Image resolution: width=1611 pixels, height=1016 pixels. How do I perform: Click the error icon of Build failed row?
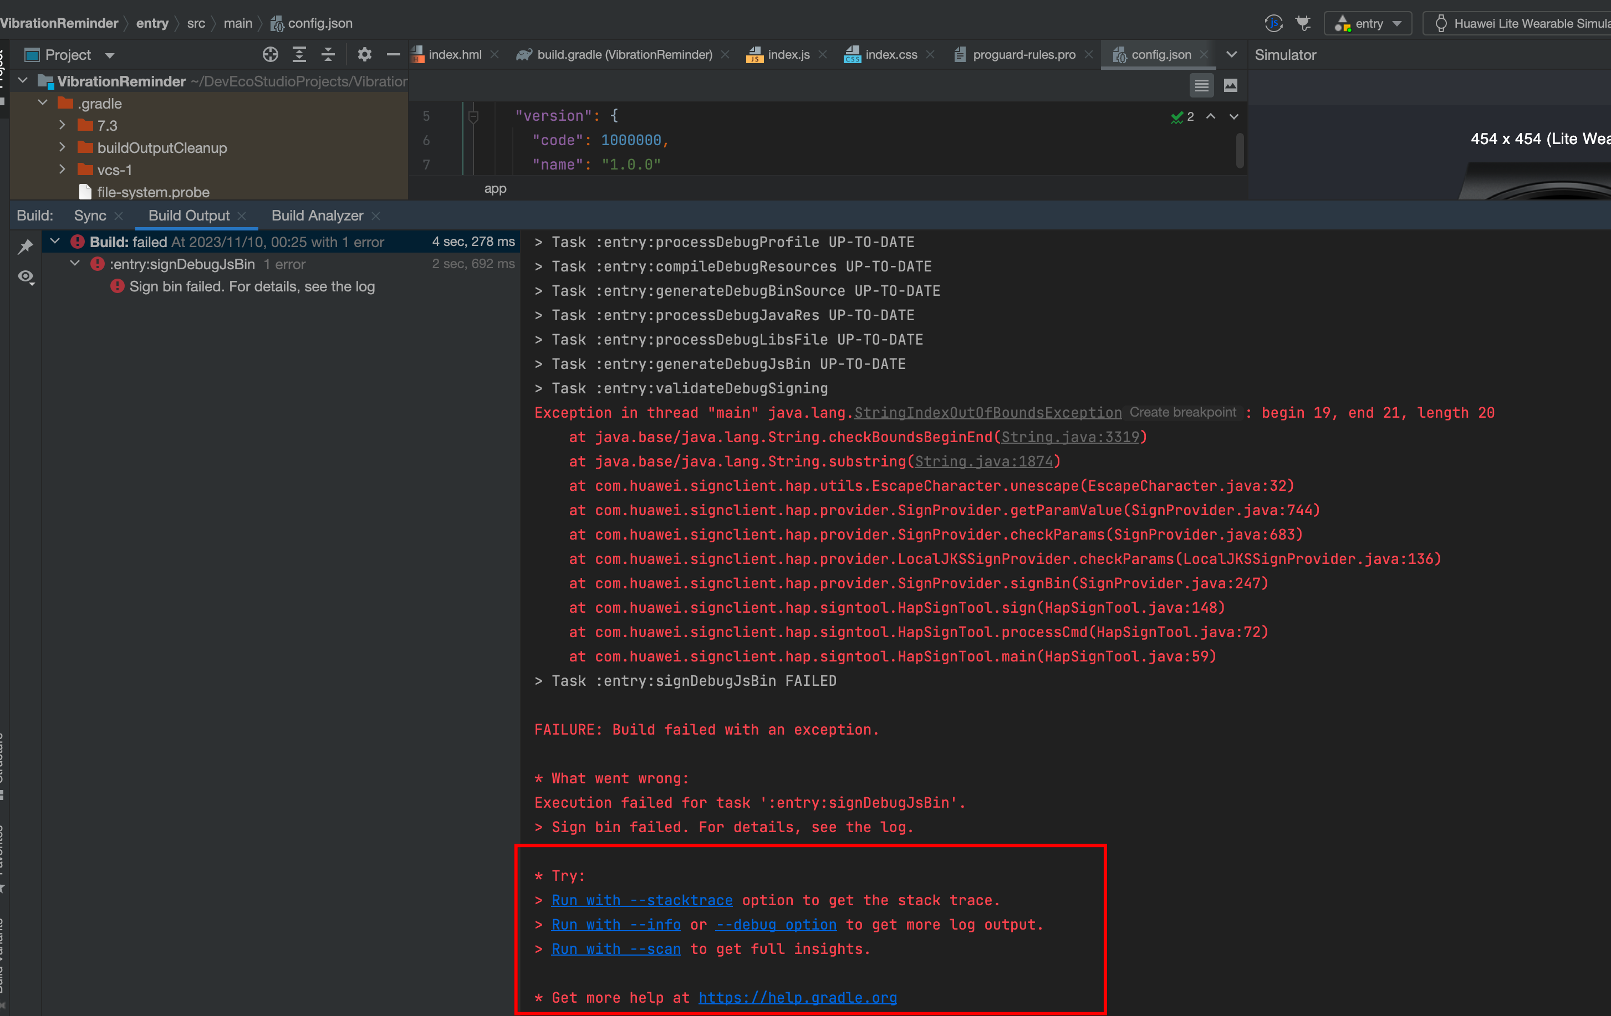(x=78, y=242)
